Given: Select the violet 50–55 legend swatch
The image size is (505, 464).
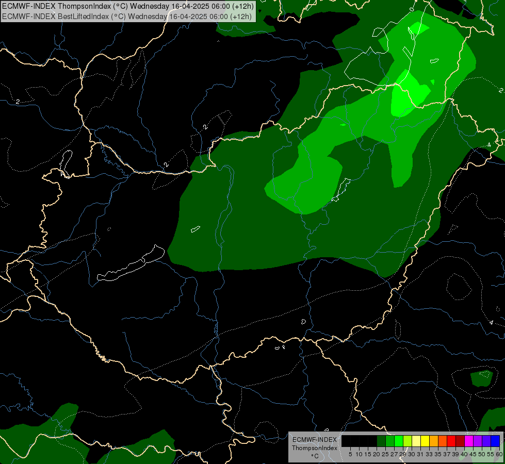Looking at the screenshot, I should [486, 441].
